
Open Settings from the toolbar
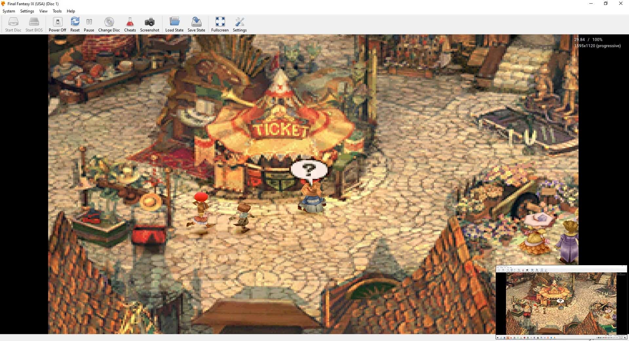pos(240,25)
